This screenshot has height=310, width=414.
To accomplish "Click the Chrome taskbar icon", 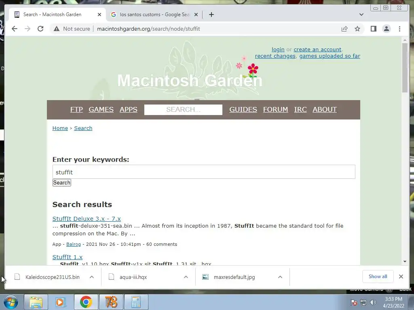I will (x=86, y=302).
